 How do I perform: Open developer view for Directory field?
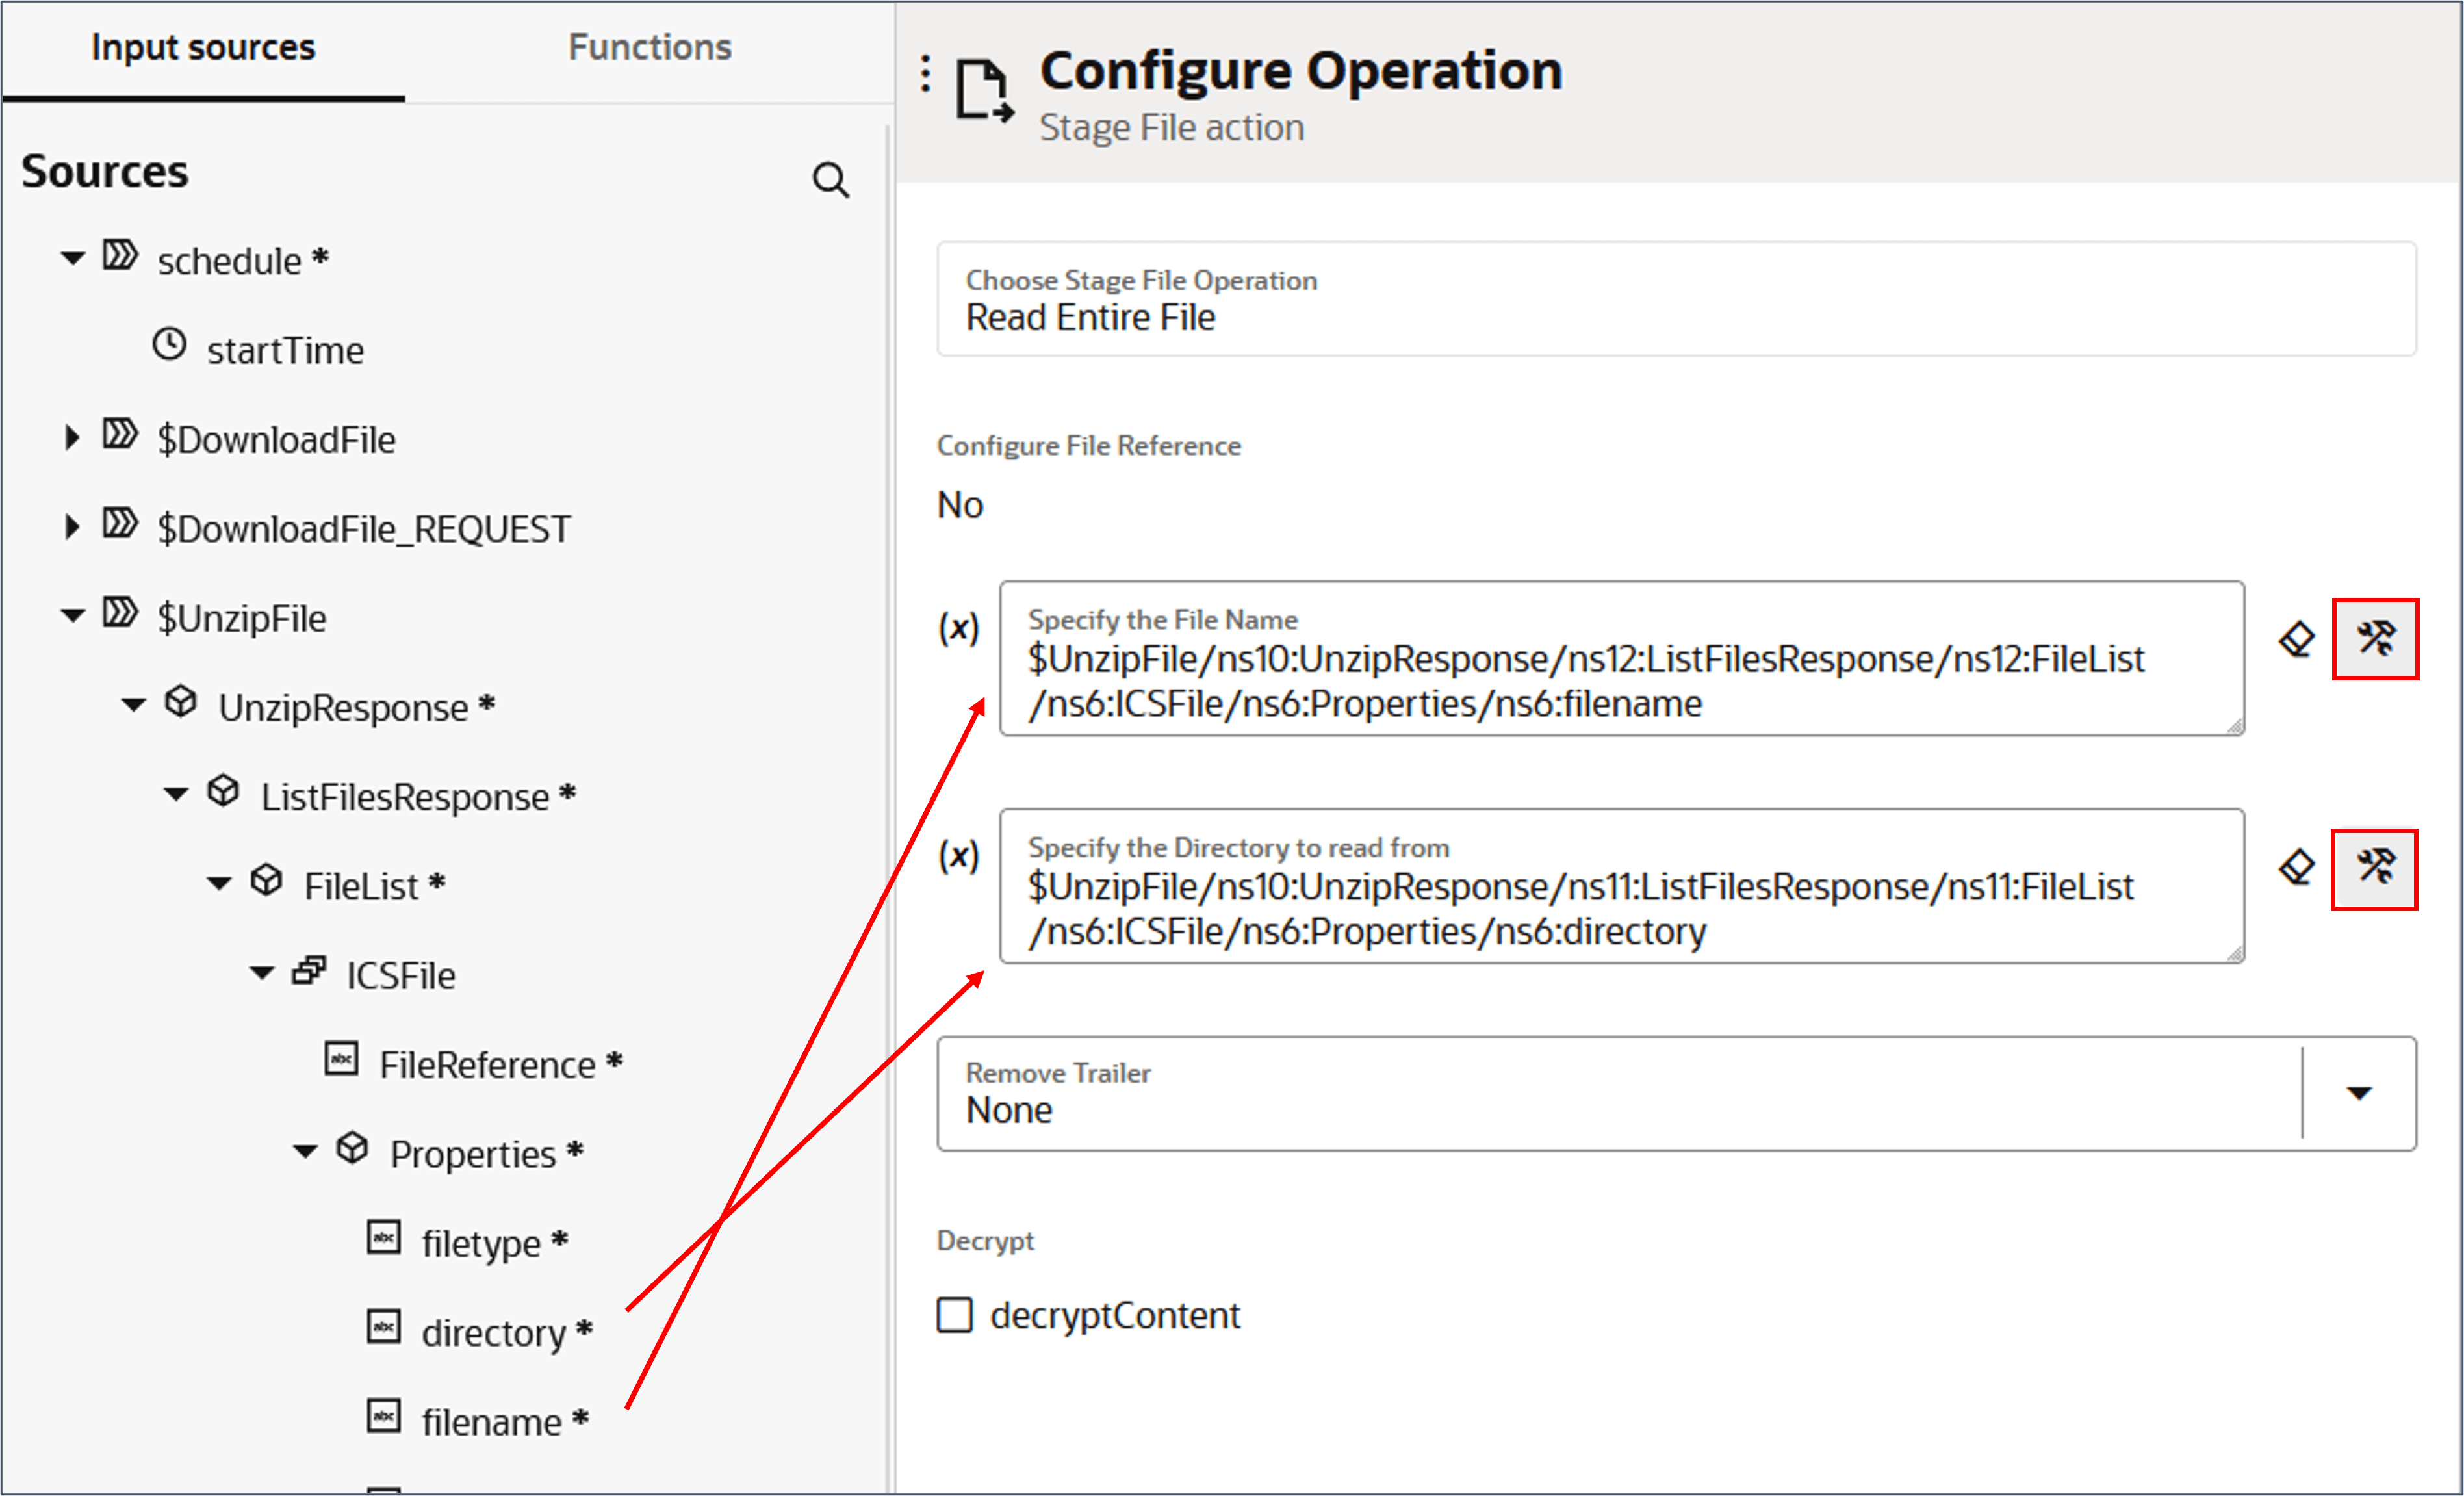click(x=2375, y=868)
